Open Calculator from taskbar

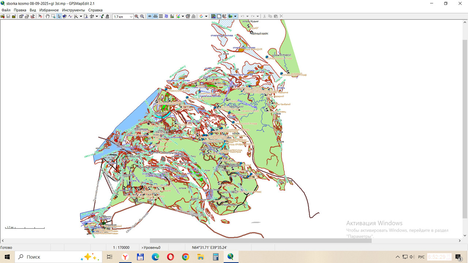215,257
